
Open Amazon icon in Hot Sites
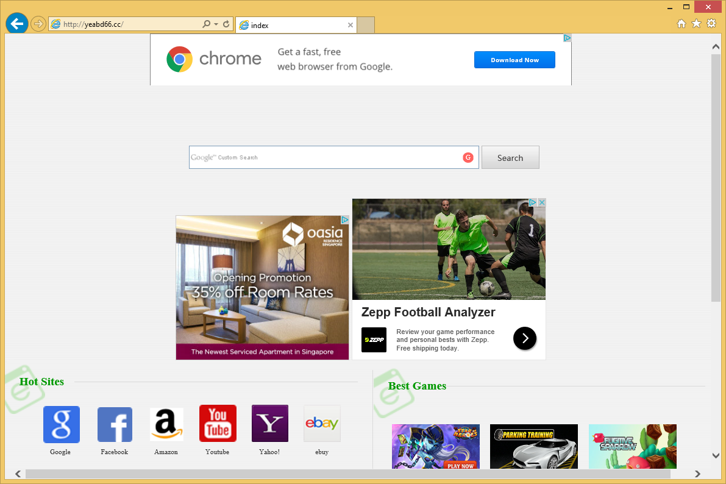tap(166, 424)
